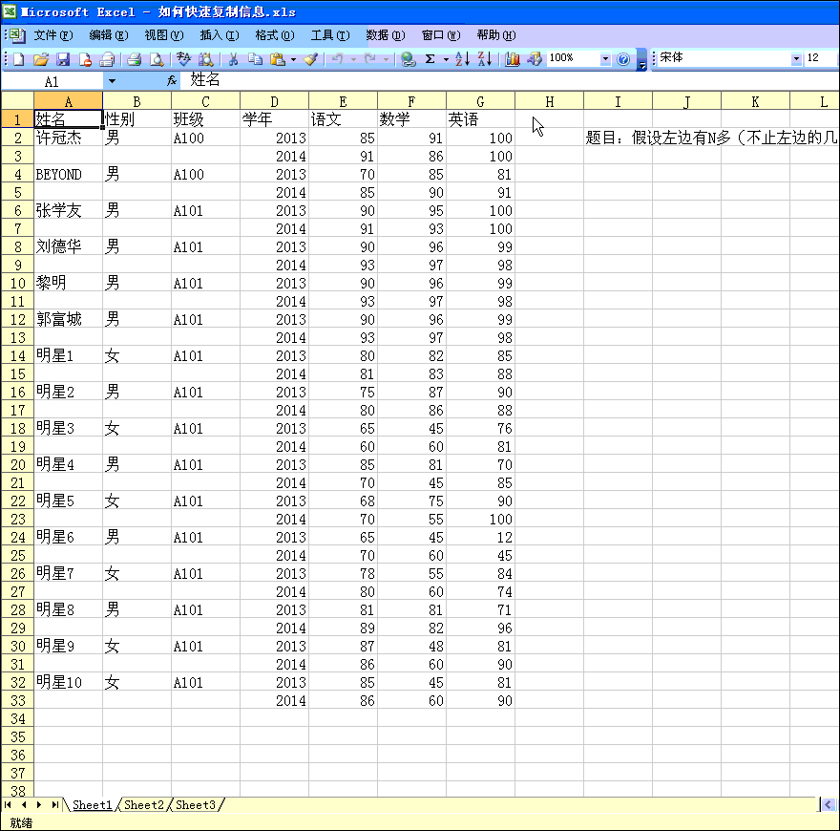Image resolution: width=840 pixels, height=831 pixels.
Task: Sort ascending with the A-Z icon
Action: click(x=462, y=59)
